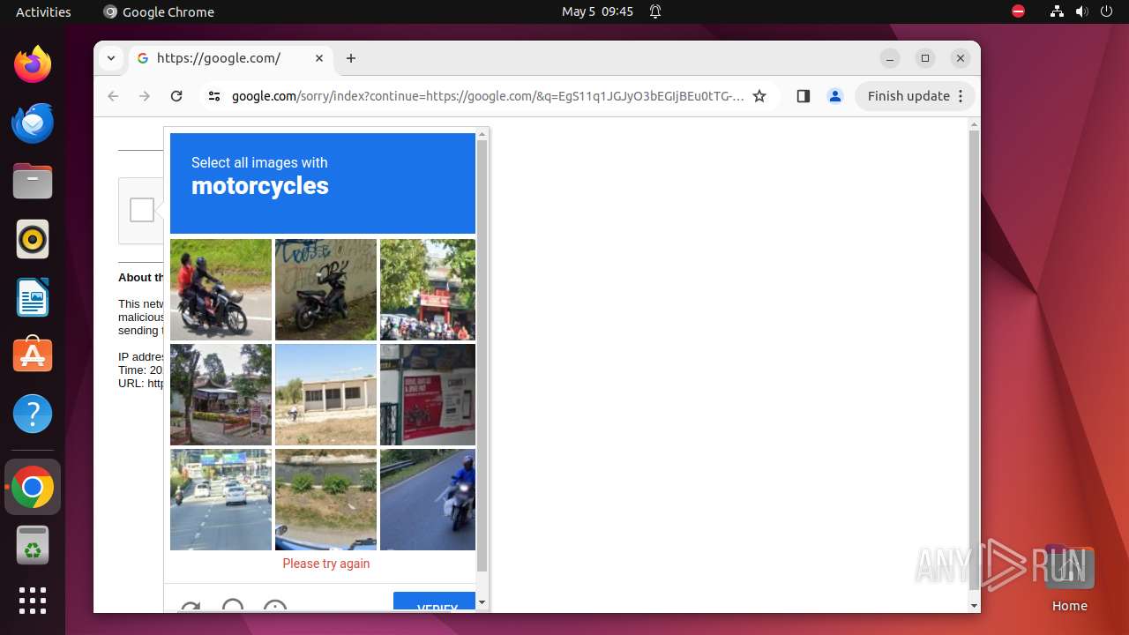Open volume icon in top bar

tap(1081, 11)
